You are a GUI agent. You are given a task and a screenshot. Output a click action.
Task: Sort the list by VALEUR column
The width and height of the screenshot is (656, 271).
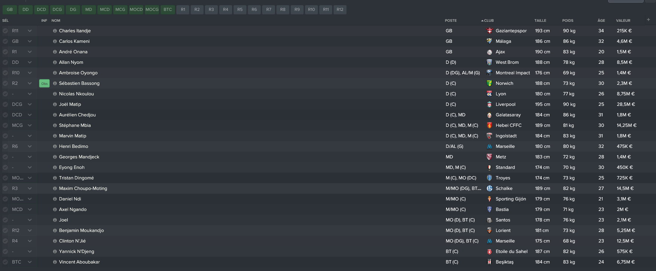(623, 21)
